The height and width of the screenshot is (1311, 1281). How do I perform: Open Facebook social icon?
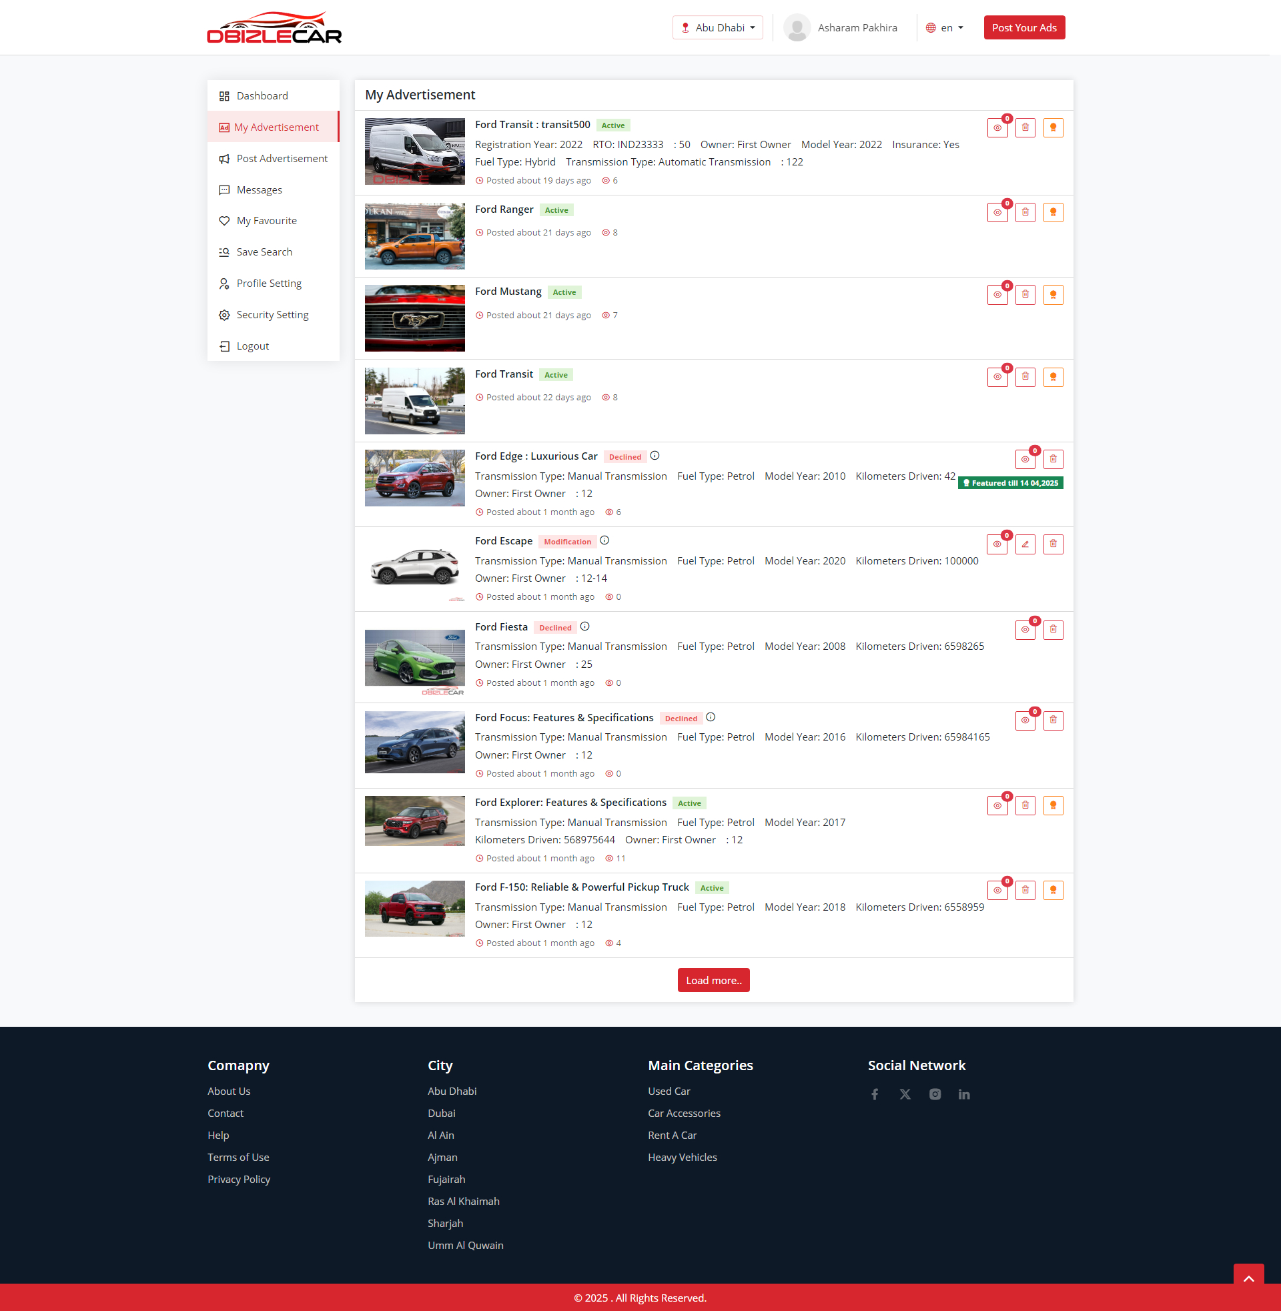(x=874, y=1094)
